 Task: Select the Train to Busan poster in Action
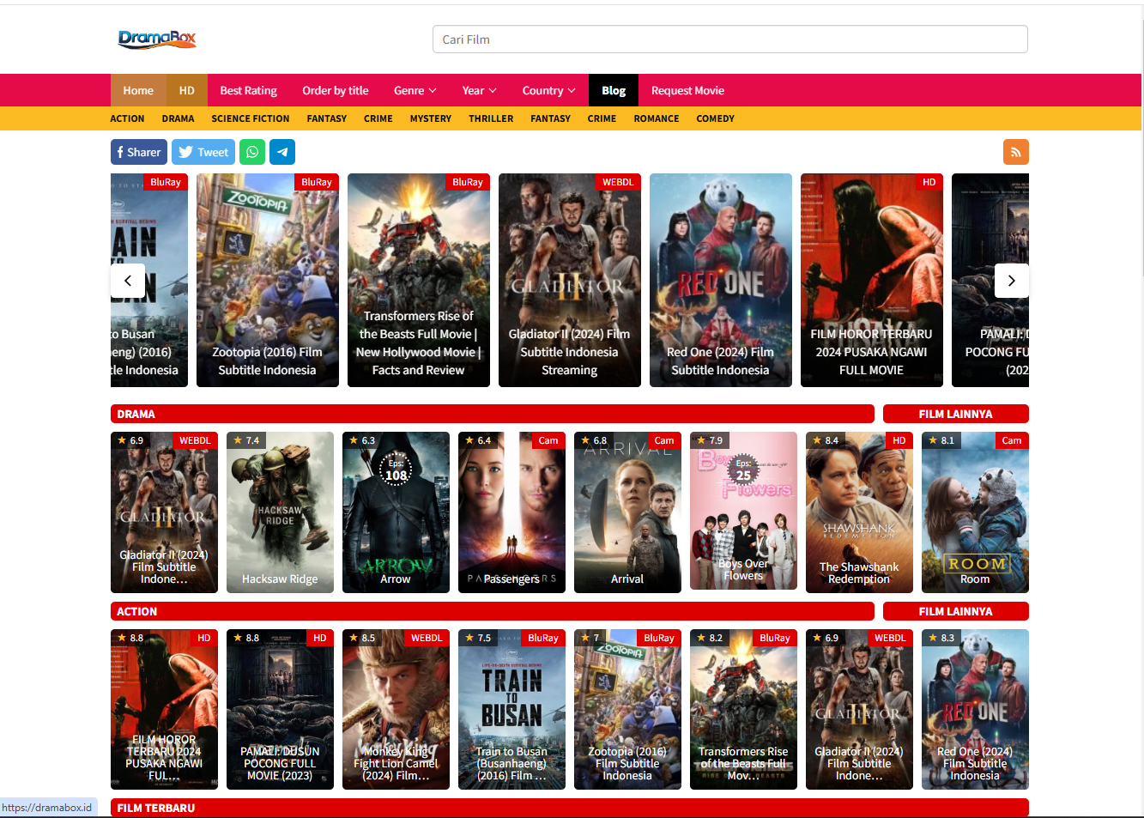tap(511, 709)
